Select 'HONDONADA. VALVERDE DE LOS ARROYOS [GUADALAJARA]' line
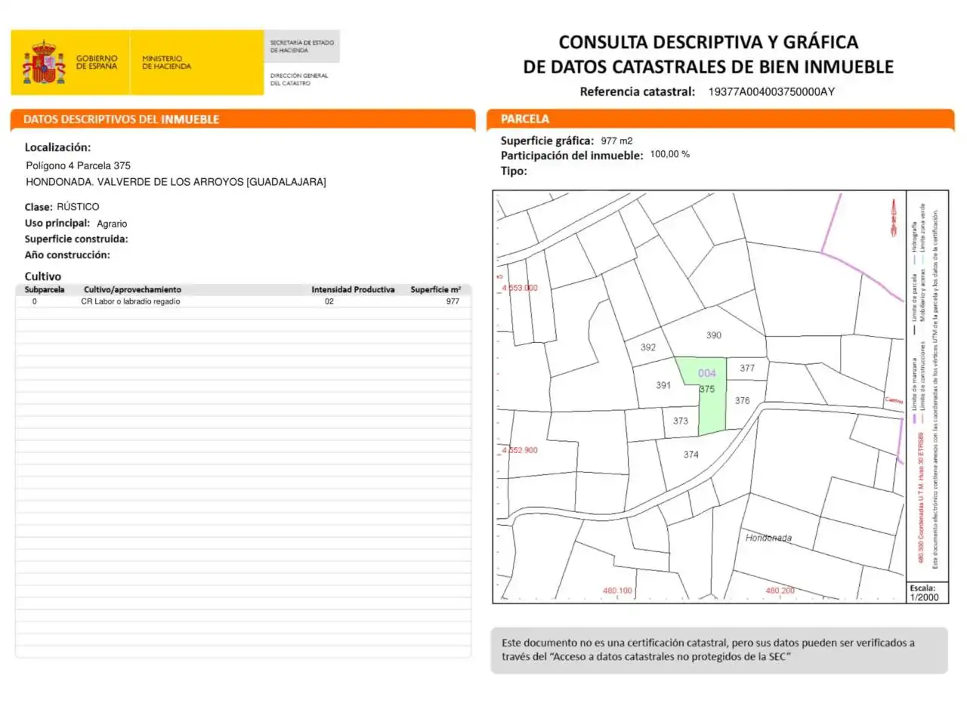Screen dimensions: 967x725 176,182
